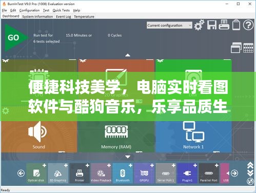Add 3D Graphics test with plus button
The height and width of the screenshot is (193, 256).
coord(66,165)
